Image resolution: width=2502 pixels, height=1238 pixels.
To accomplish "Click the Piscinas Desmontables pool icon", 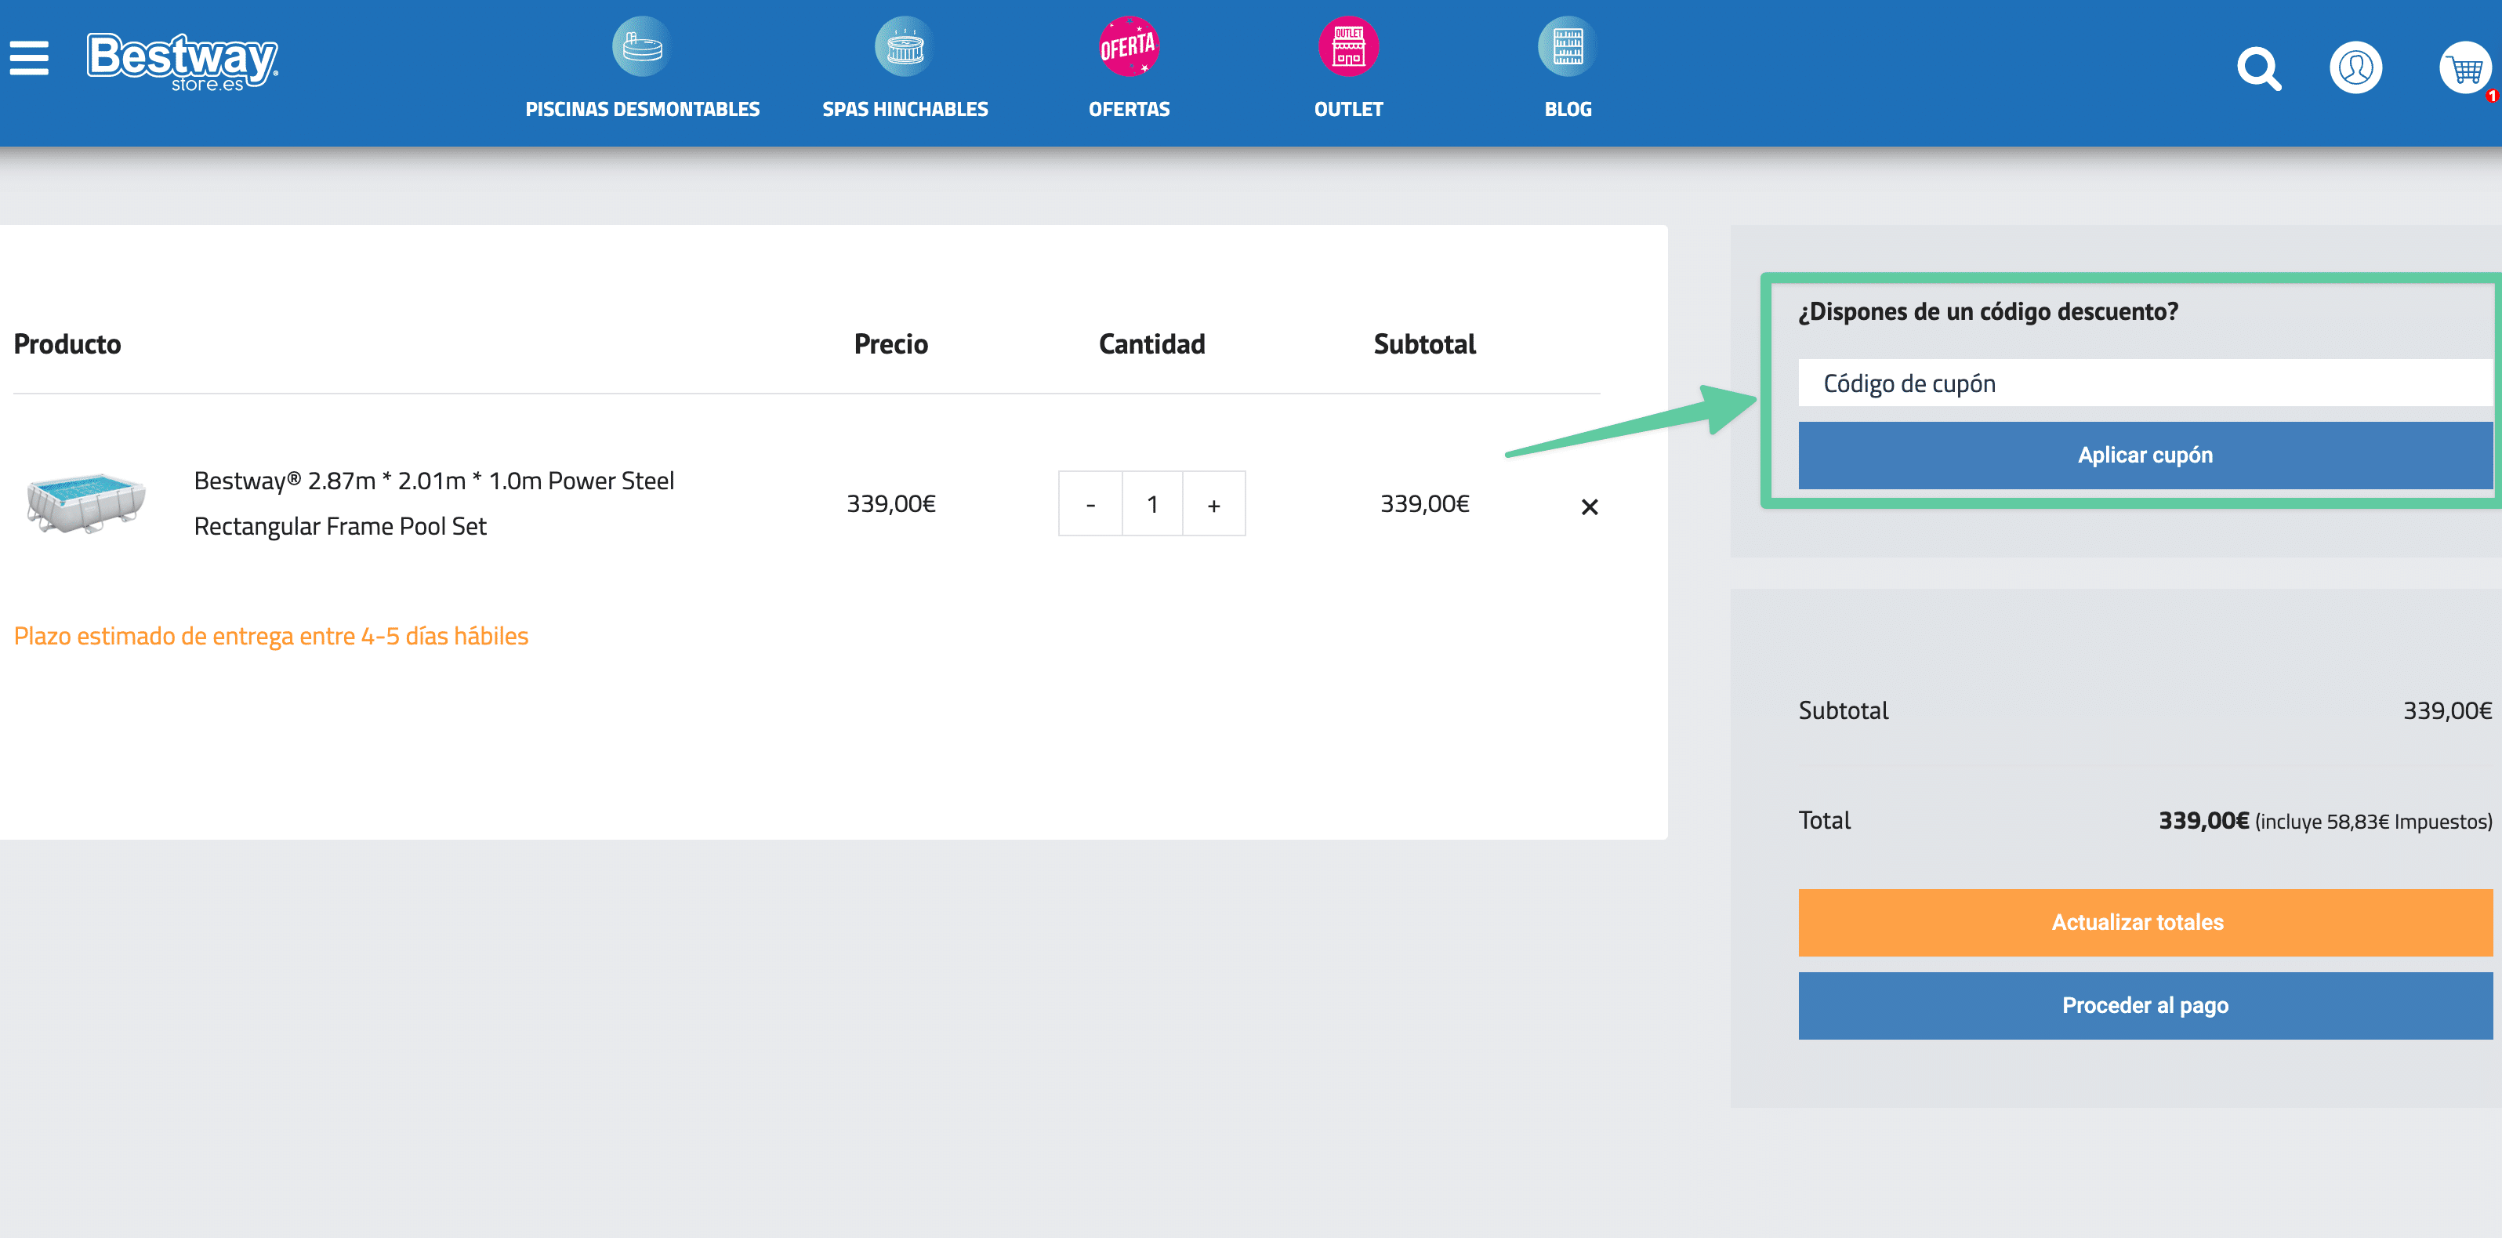I will [x=641, y=46].
